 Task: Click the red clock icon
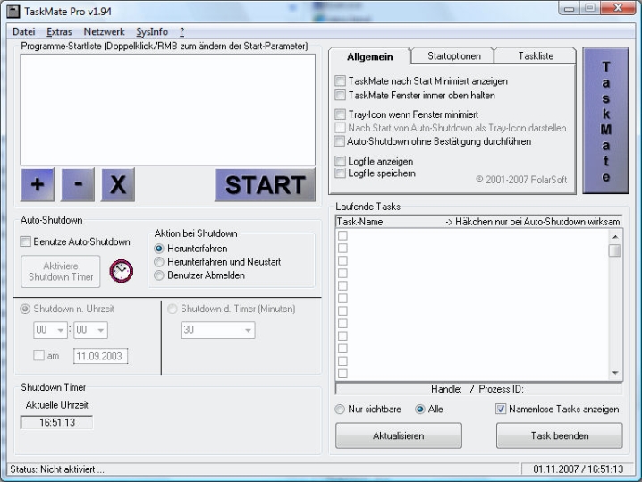[121, 270]
